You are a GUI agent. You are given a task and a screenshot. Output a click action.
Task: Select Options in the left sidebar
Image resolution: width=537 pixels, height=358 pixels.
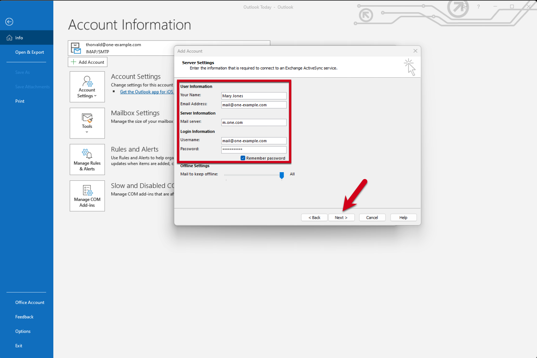(x=23, y=331)
